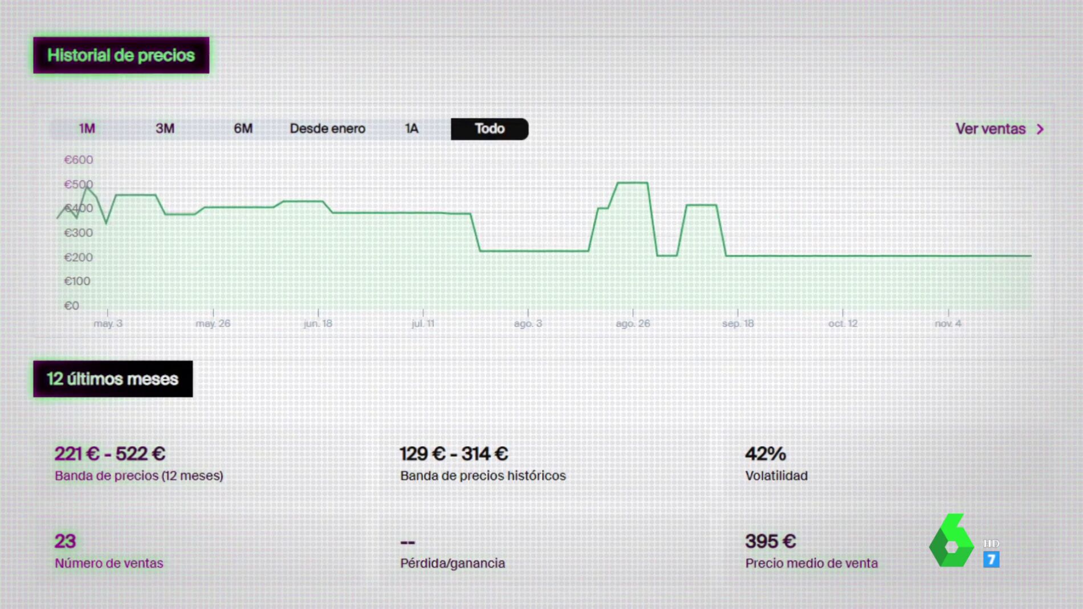Click the jun. 18 axis marker

coord(317,324)
